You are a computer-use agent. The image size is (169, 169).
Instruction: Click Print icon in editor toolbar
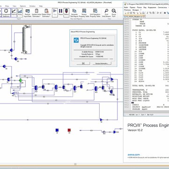143,13
